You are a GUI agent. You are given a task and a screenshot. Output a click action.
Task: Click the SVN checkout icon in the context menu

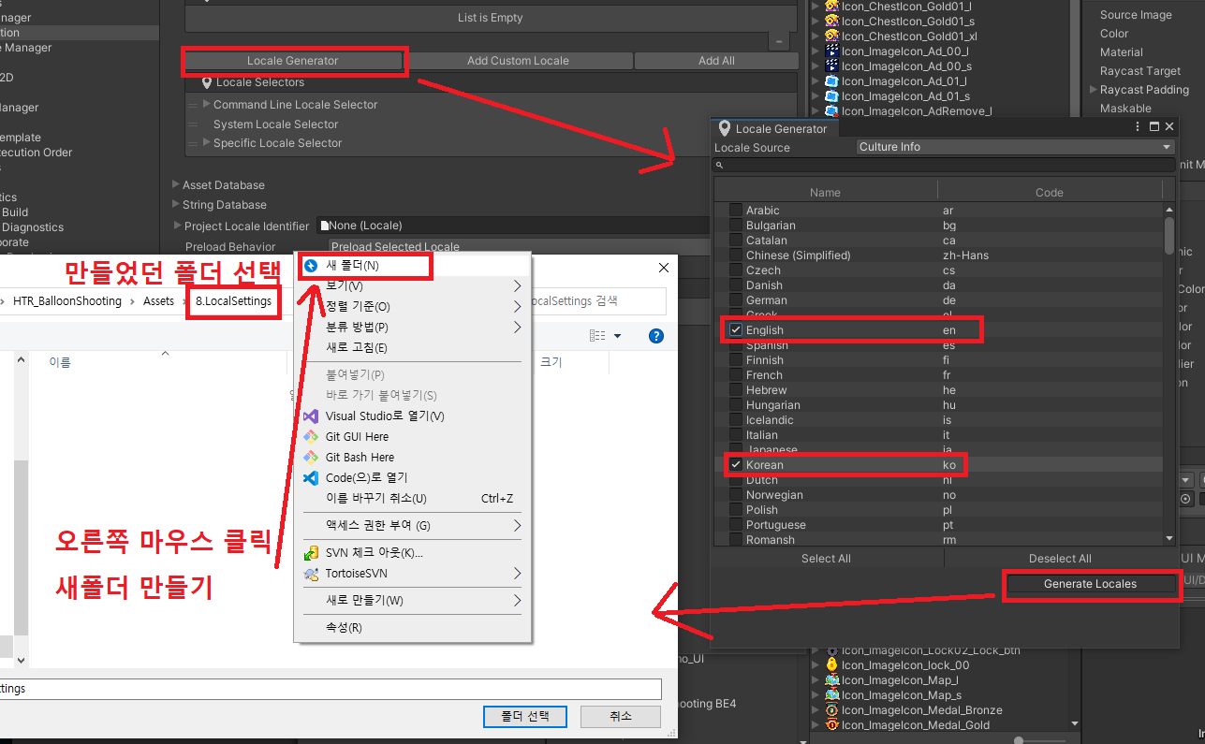311,552
